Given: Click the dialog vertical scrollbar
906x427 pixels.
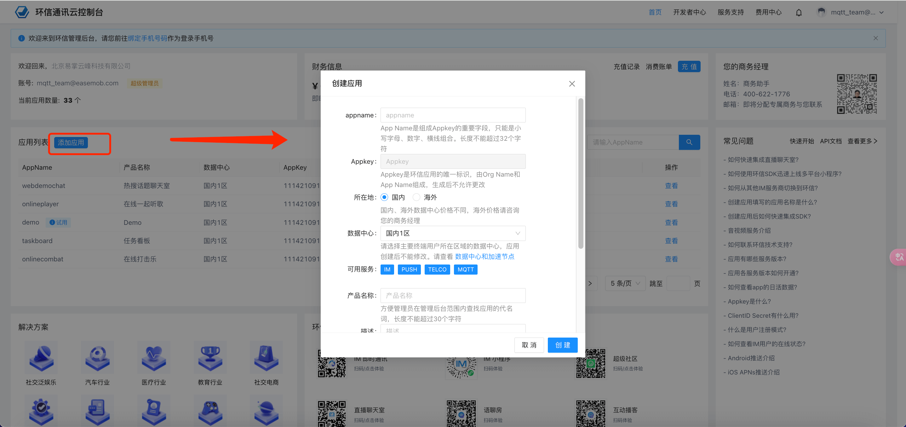Looking at the screenshot, I should pyautogui.click(x=581, y=174).
